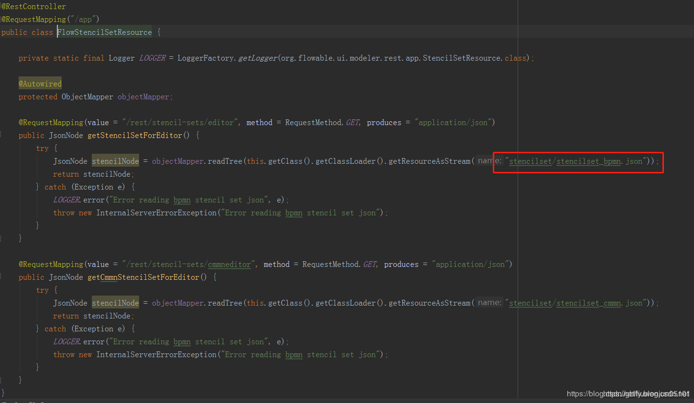Viewport: 694px width, 403px height.
Task: Click the "application/json" string of the editor mapping
Action: (x=453, y=122)
